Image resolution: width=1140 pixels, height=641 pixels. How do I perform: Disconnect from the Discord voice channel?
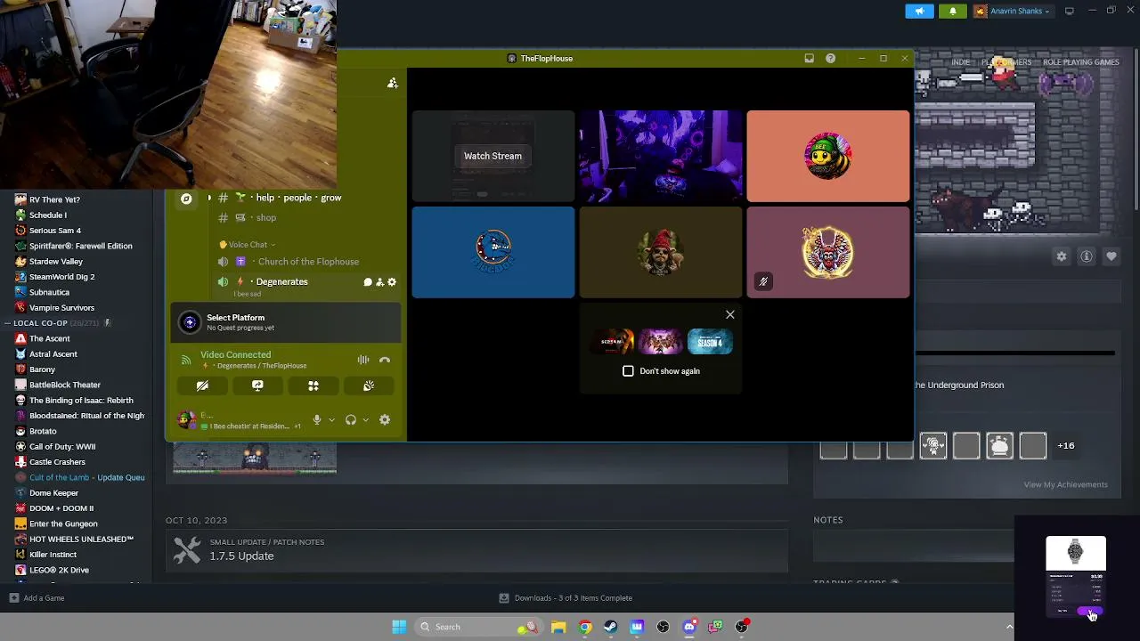pyautogui.click(x=385, y=360)
